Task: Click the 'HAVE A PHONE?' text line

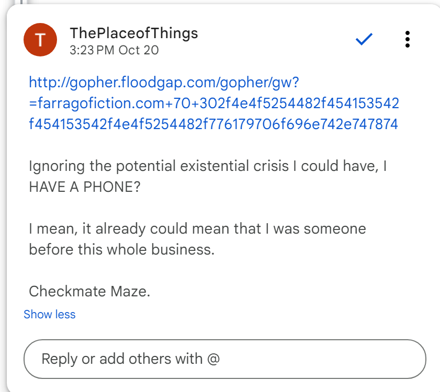Action: (x=85, y=187)
